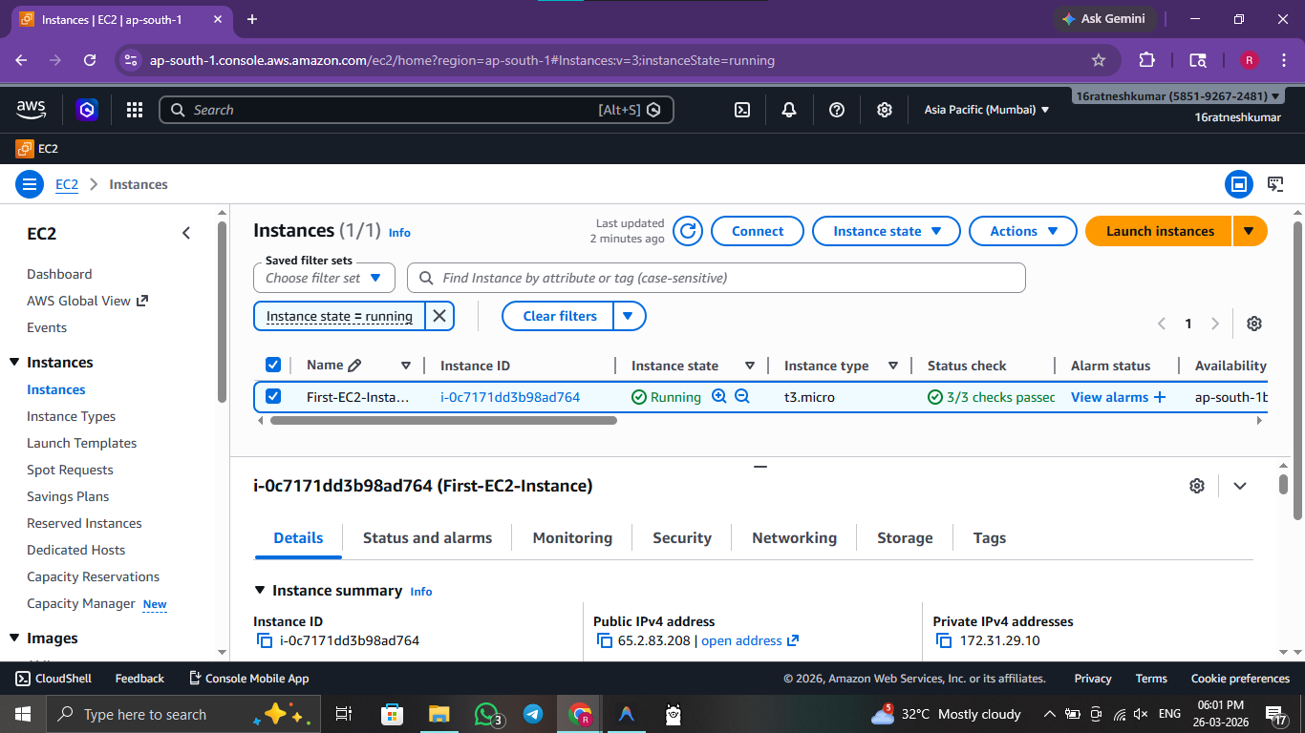Collapse the Instance summary section
The image size is (1305, 733).
coord(260,591)
